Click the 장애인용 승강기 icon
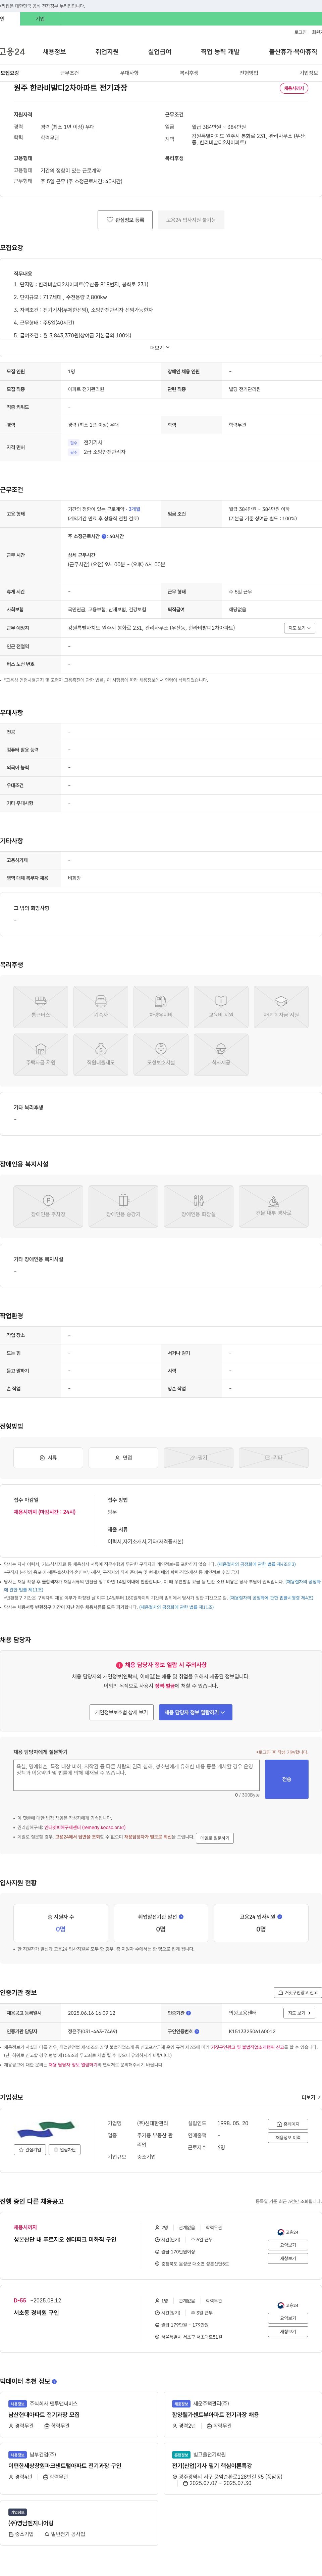 pyautogui.click(x=123, y=1206)
